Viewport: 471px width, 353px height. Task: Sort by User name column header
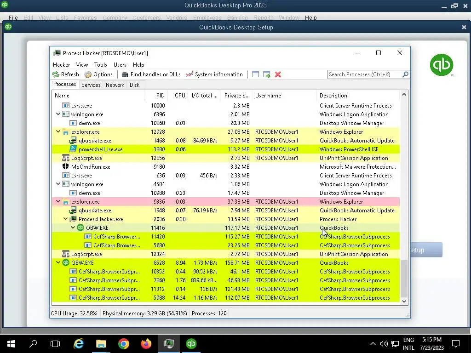[x=284, y=96]
